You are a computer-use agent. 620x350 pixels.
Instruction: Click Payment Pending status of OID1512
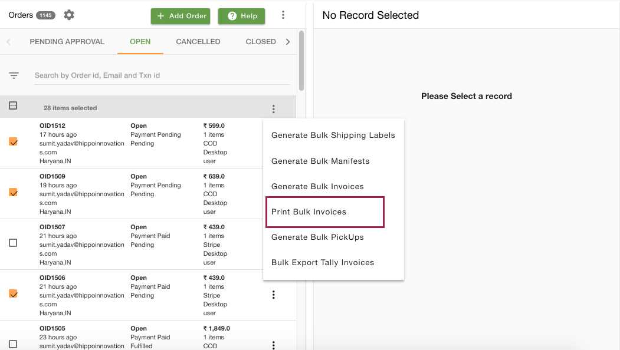tap(156, 134)
